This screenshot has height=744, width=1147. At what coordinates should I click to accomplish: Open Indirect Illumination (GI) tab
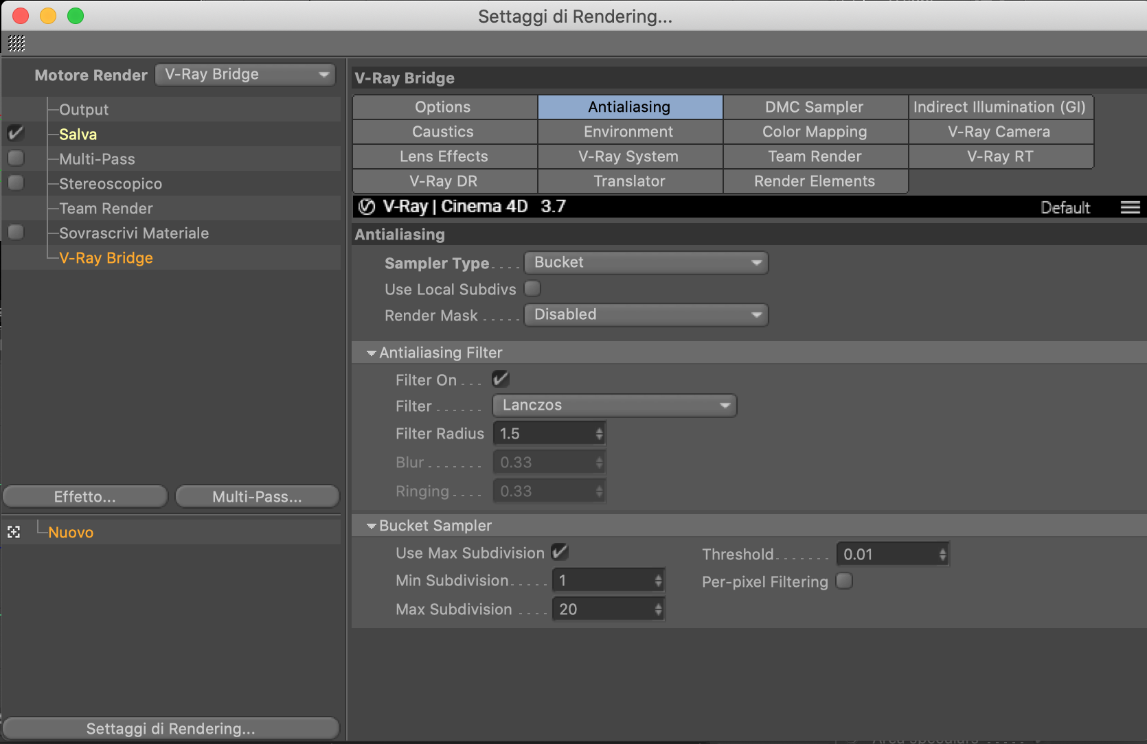[x=1001, y=107]
